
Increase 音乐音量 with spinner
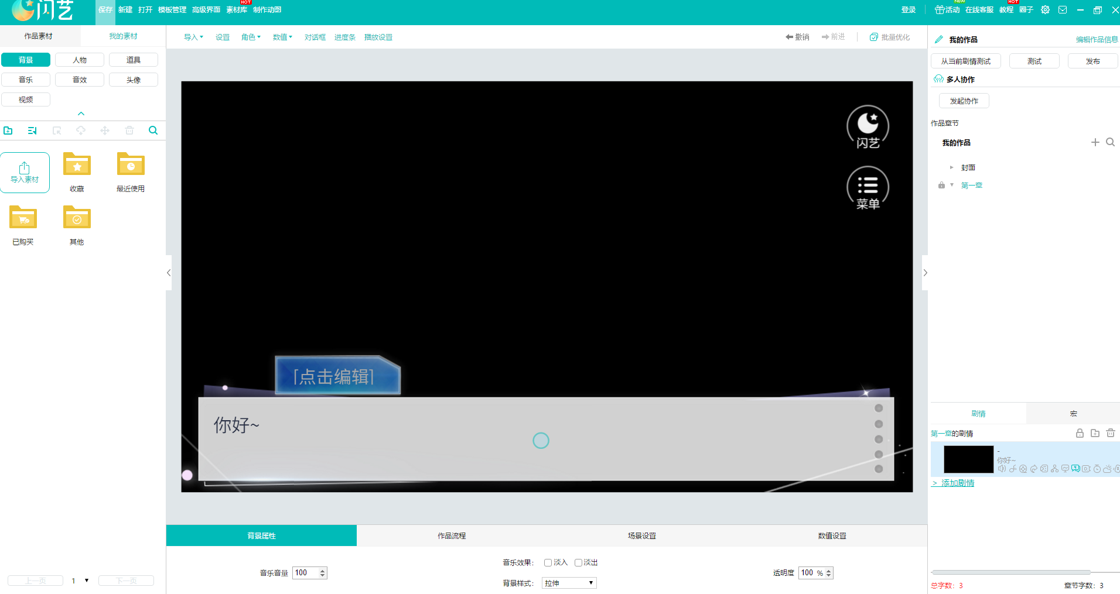[x=323, y=570]
